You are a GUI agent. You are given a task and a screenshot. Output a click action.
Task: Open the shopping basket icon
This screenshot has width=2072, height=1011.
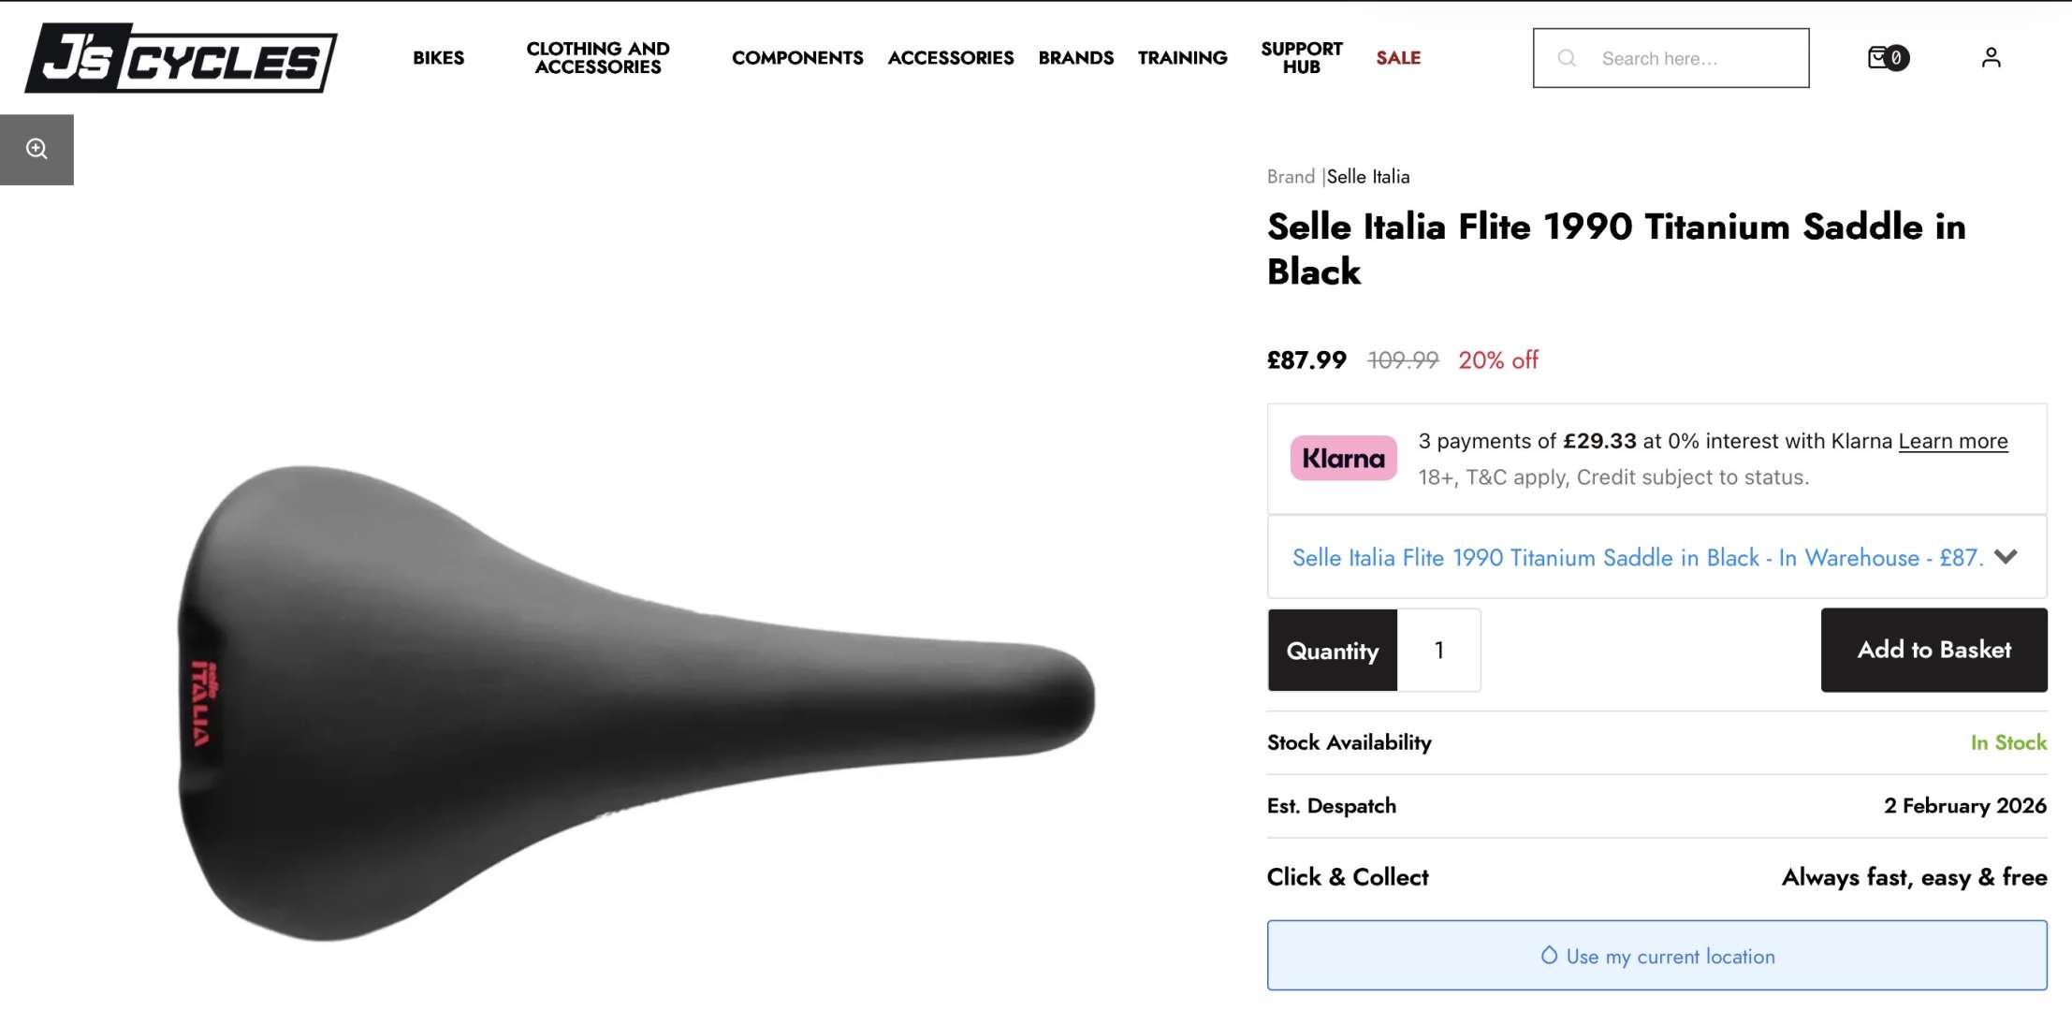coord(1886,58)
